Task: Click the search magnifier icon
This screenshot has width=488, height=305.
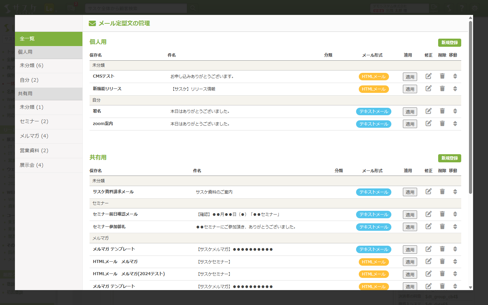Action: 193,8
